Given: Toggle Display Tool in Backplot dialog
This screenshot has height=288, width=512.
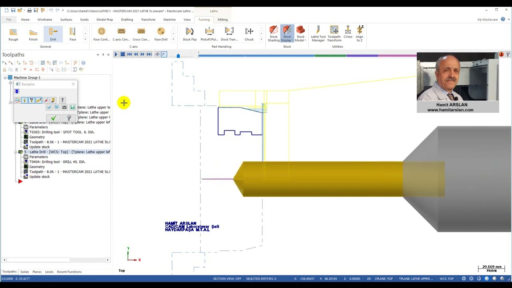Looking at the screenshot, I should pos(24,100).
